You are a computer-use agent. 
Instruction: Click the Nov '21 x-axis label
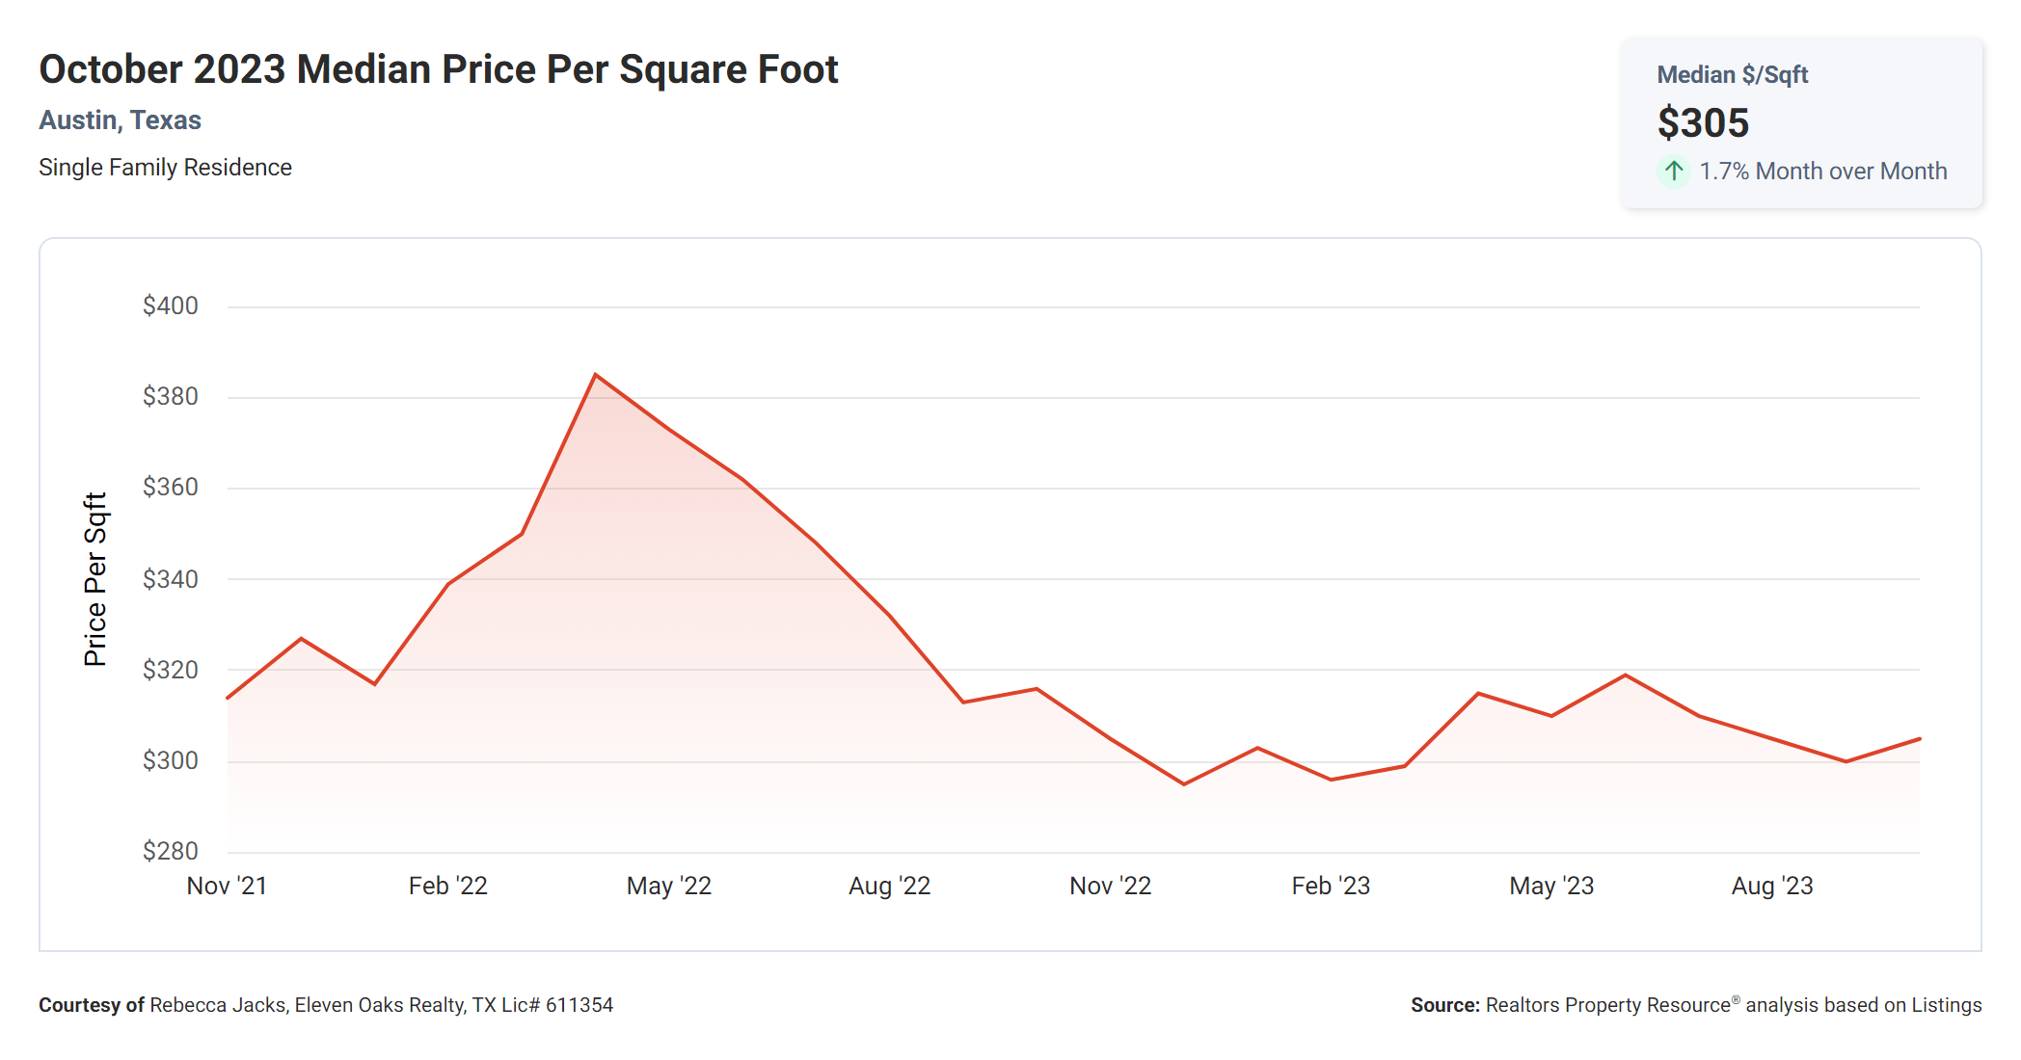pos(227,886)
